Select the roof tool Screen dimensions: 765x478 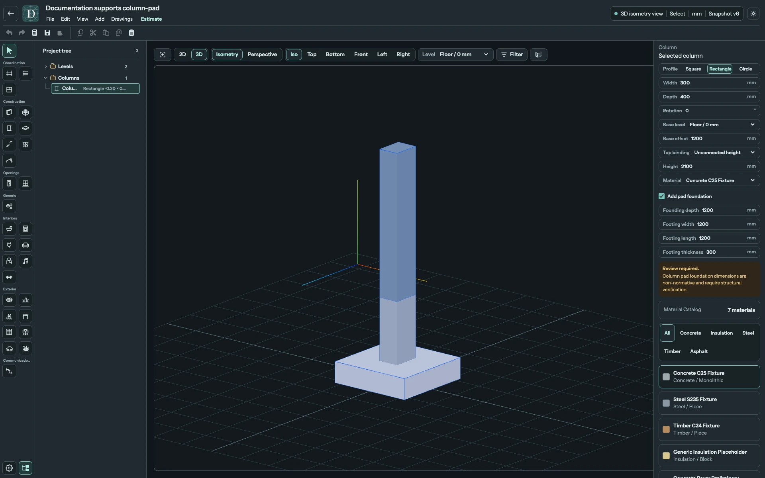9,161
